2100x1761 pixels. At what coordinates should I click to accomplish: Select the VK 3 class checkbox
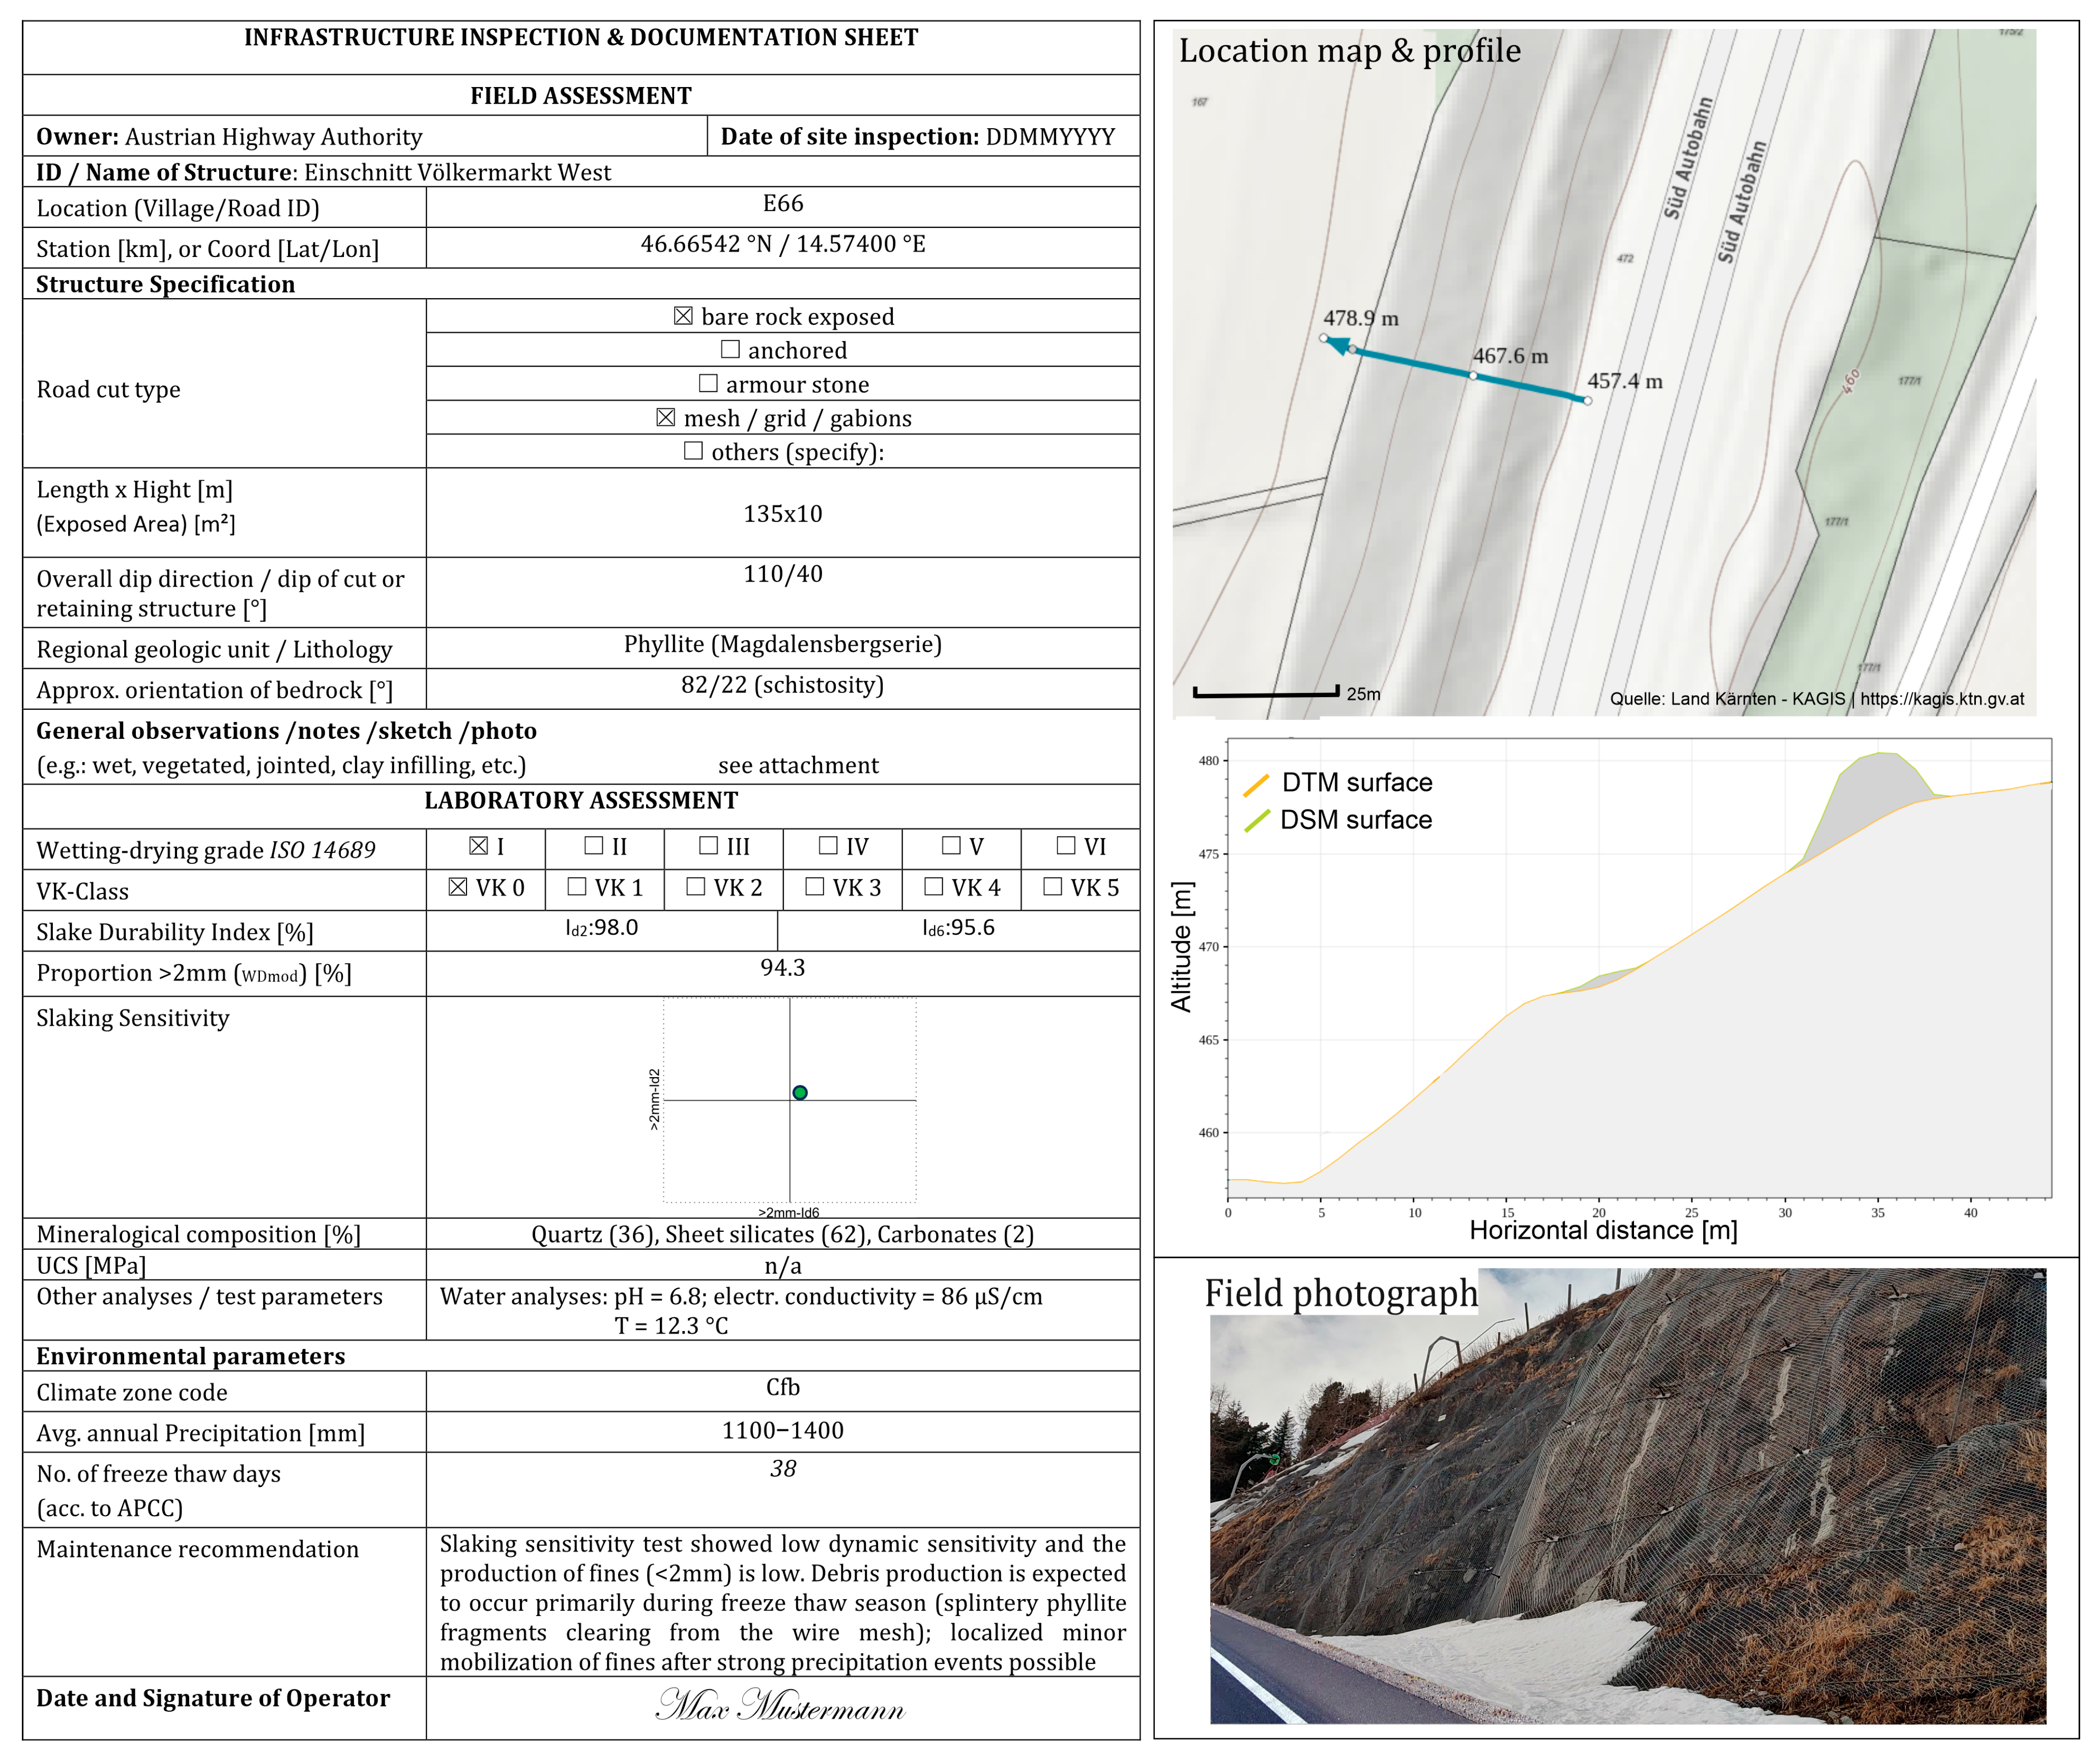point(815,887)
